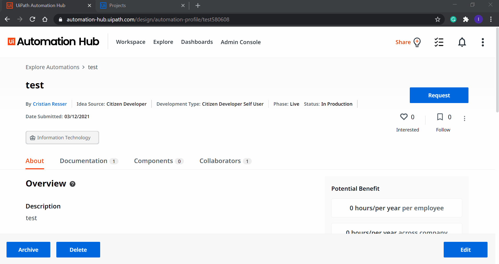Go forward in the browser

pyautogui.click(x=20, y=19)
